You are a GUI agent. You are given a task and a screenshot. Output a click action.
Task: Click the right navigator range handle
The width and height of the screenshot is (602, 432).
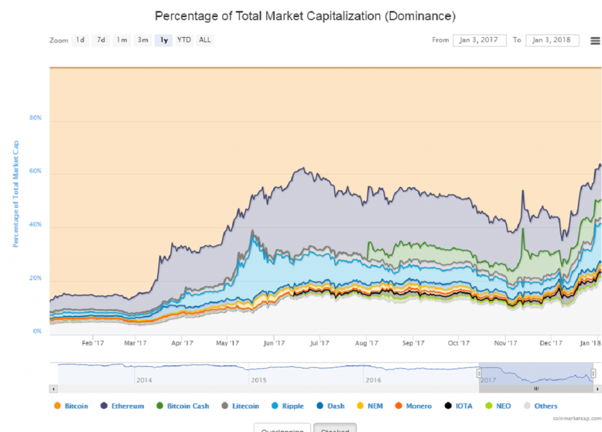(x=593, y=373)
